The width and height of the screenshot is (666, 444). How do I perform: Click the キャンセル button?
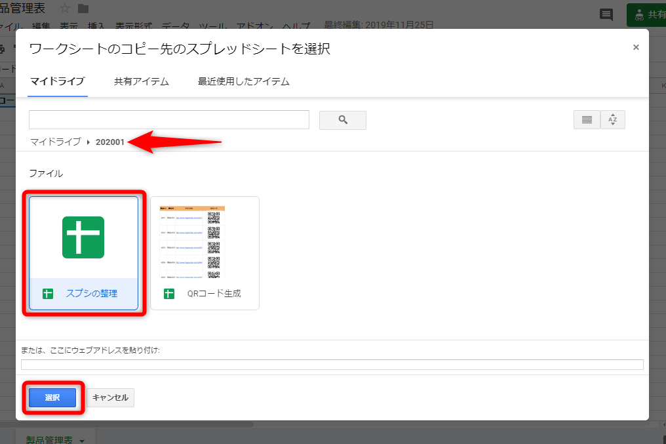pos(110,397)
